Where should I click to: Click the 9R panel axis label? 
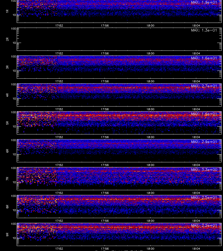tap(7, 235)
